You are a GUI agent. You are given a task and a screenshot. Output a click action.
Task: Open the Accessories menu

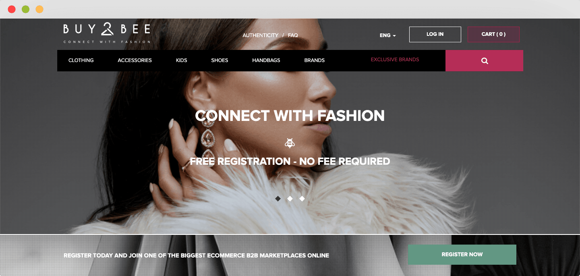[x=135, y=60]
